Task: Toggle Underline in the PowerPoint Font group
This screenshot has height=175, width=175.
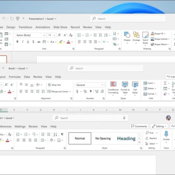Action: (x=28, y=42)
